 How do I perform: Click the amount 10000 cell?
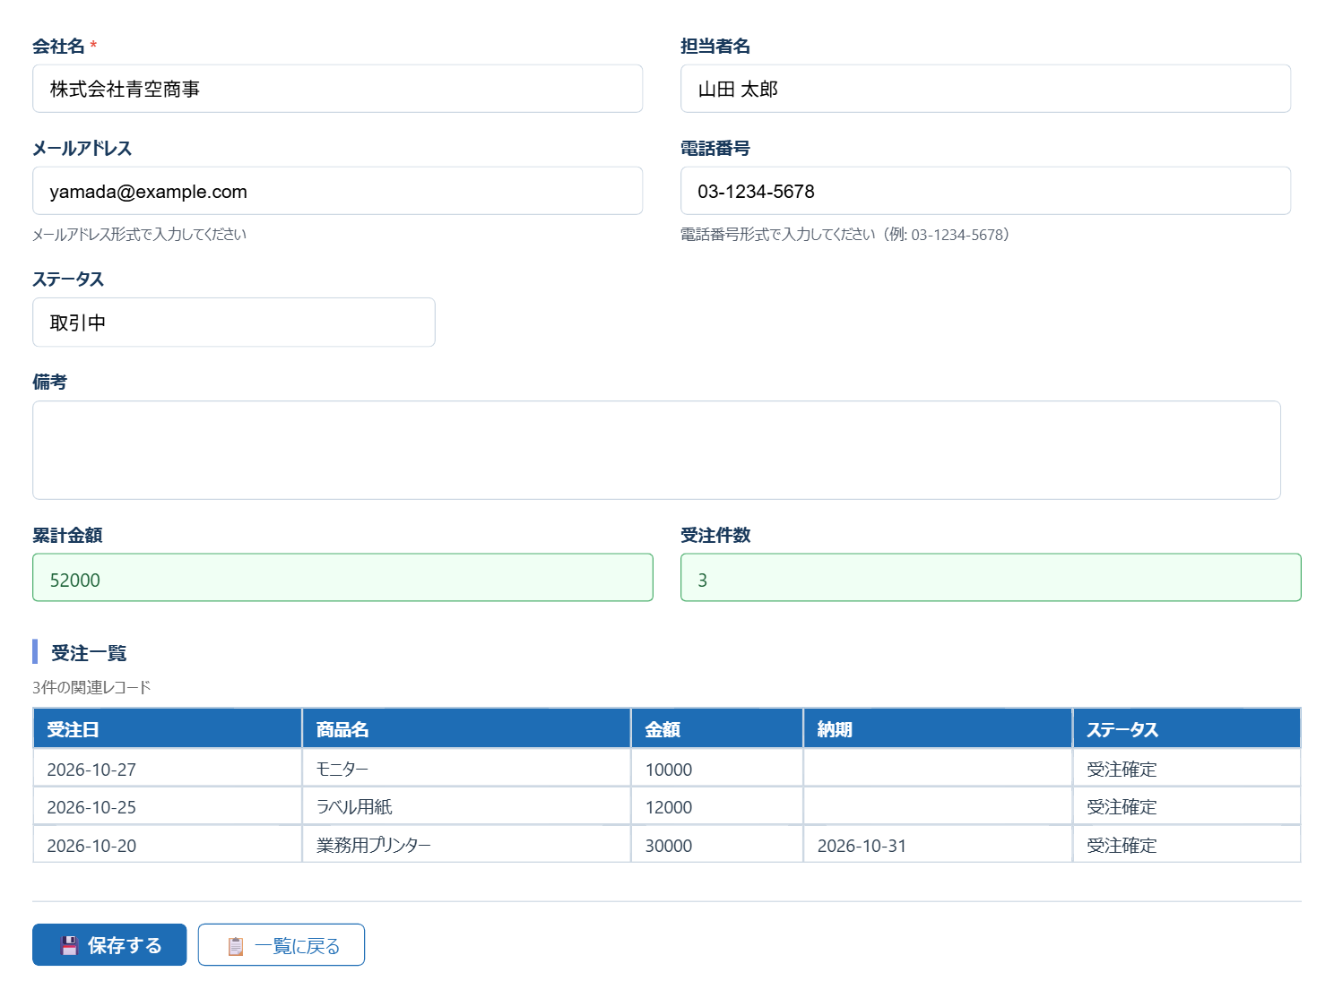(717, 769)
